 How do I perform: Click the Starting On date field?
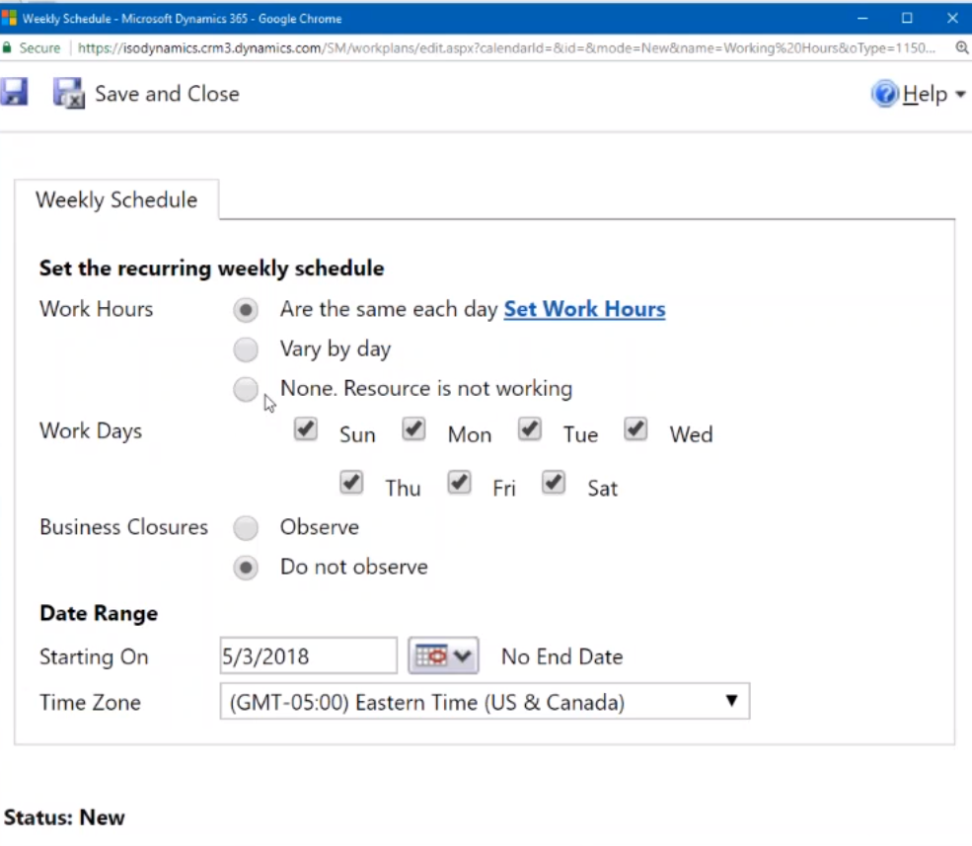click(308, 655)
